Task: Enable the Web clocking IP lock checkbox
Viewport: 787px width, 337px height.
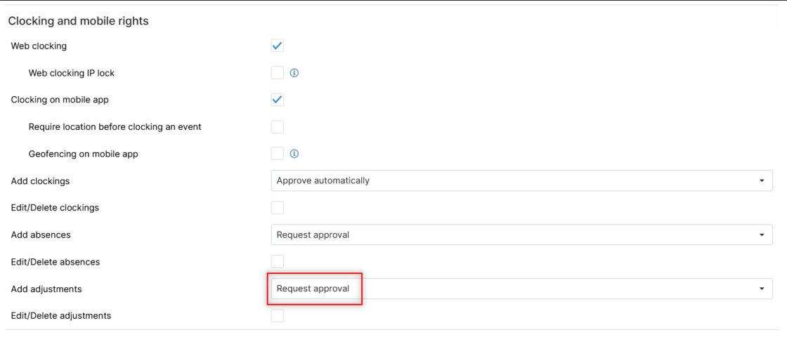Action: point(278,73)
